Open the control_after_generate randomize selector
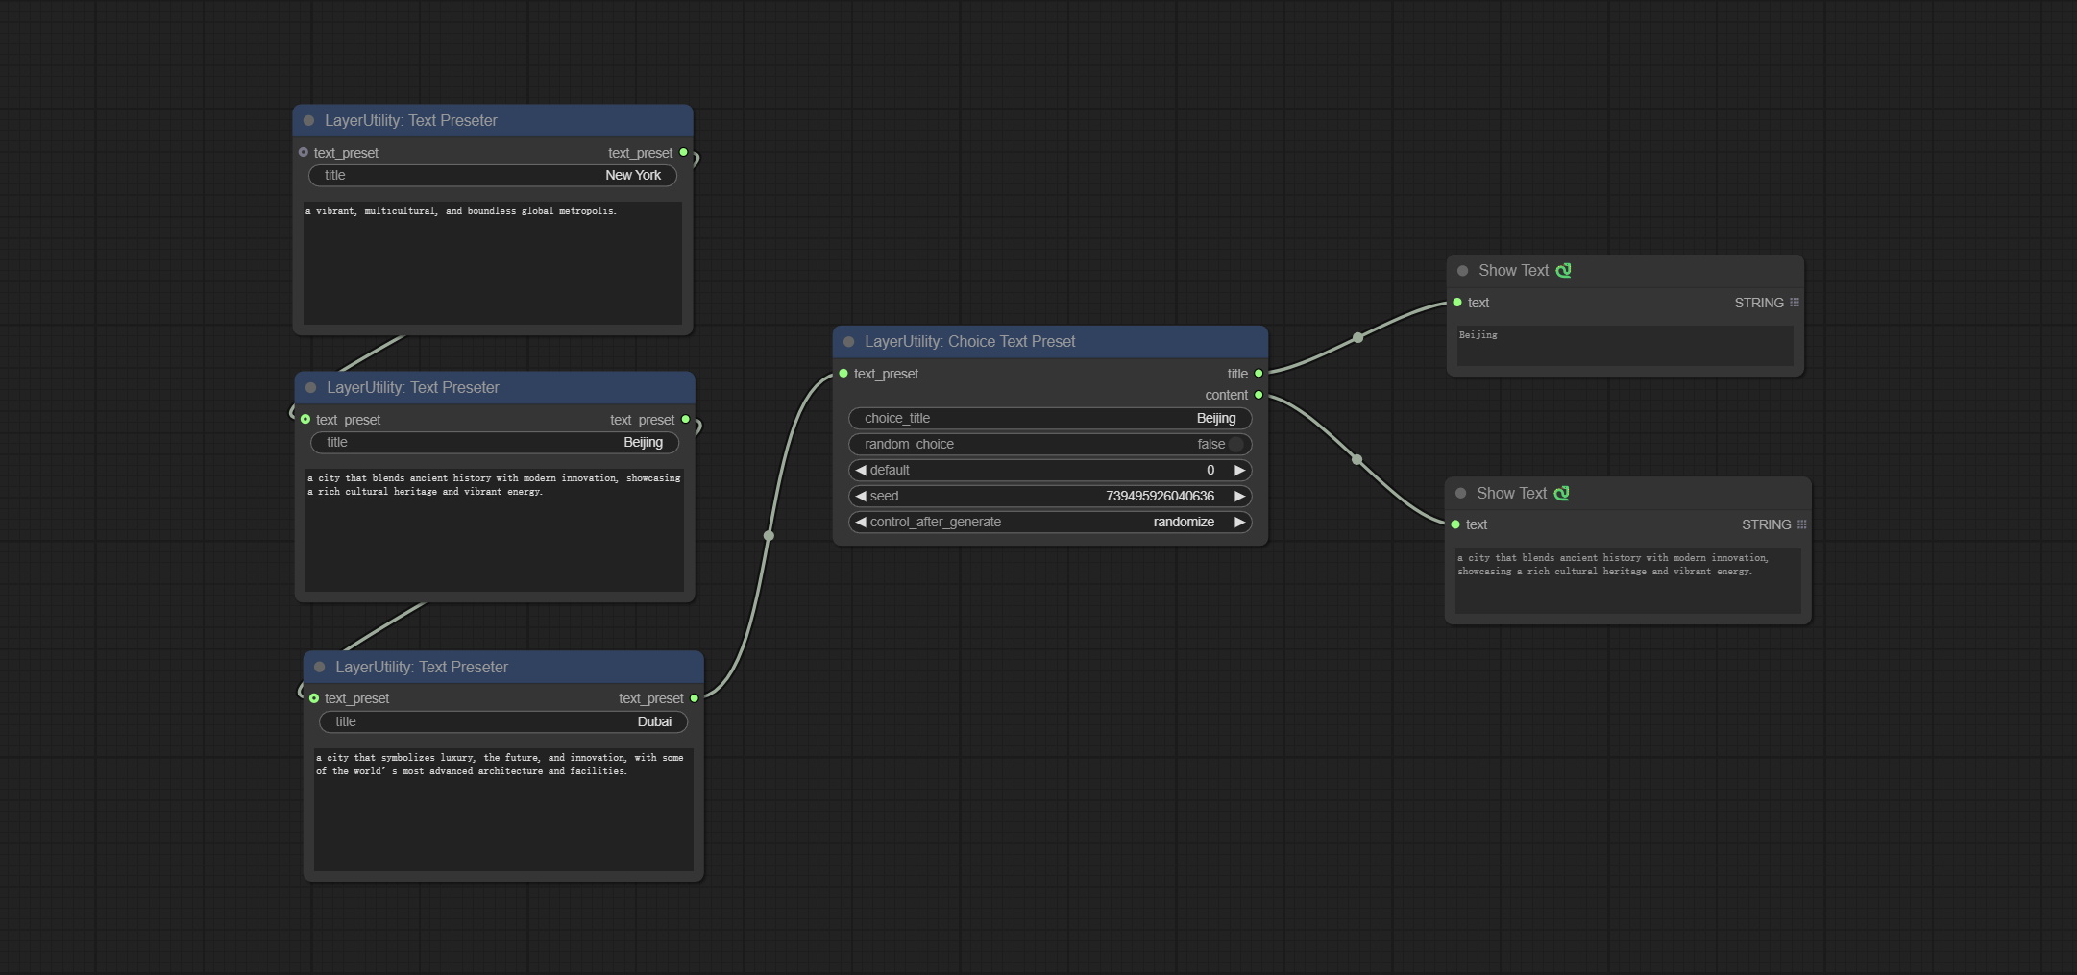Viewport: 2077px width, 975px height. coord(1050,522)
